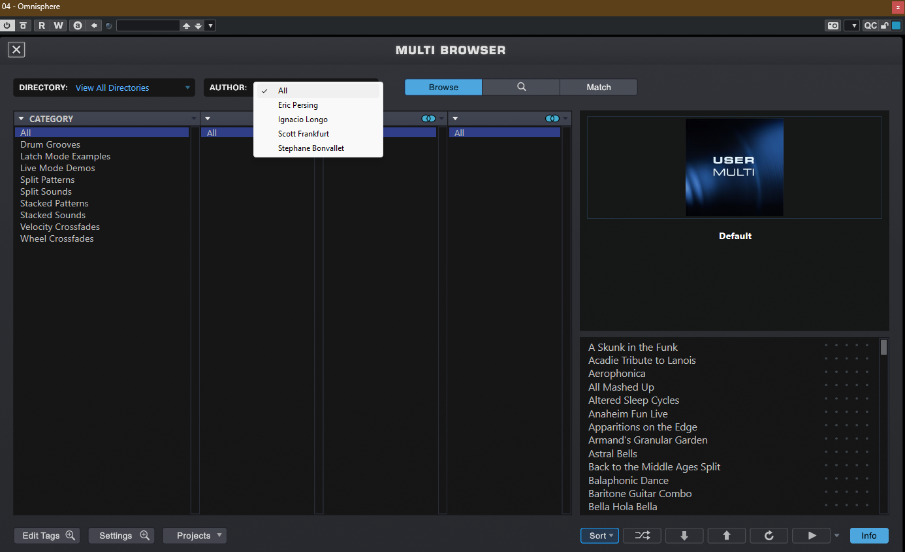The image size is (905, 552).
Task: Click the Settings zoom button
Action: point(121,536)
